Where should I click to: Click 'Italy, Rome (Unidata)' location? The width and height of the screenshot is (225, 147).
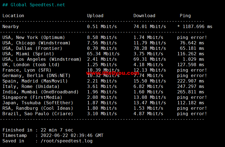click(x=31, y=87)
